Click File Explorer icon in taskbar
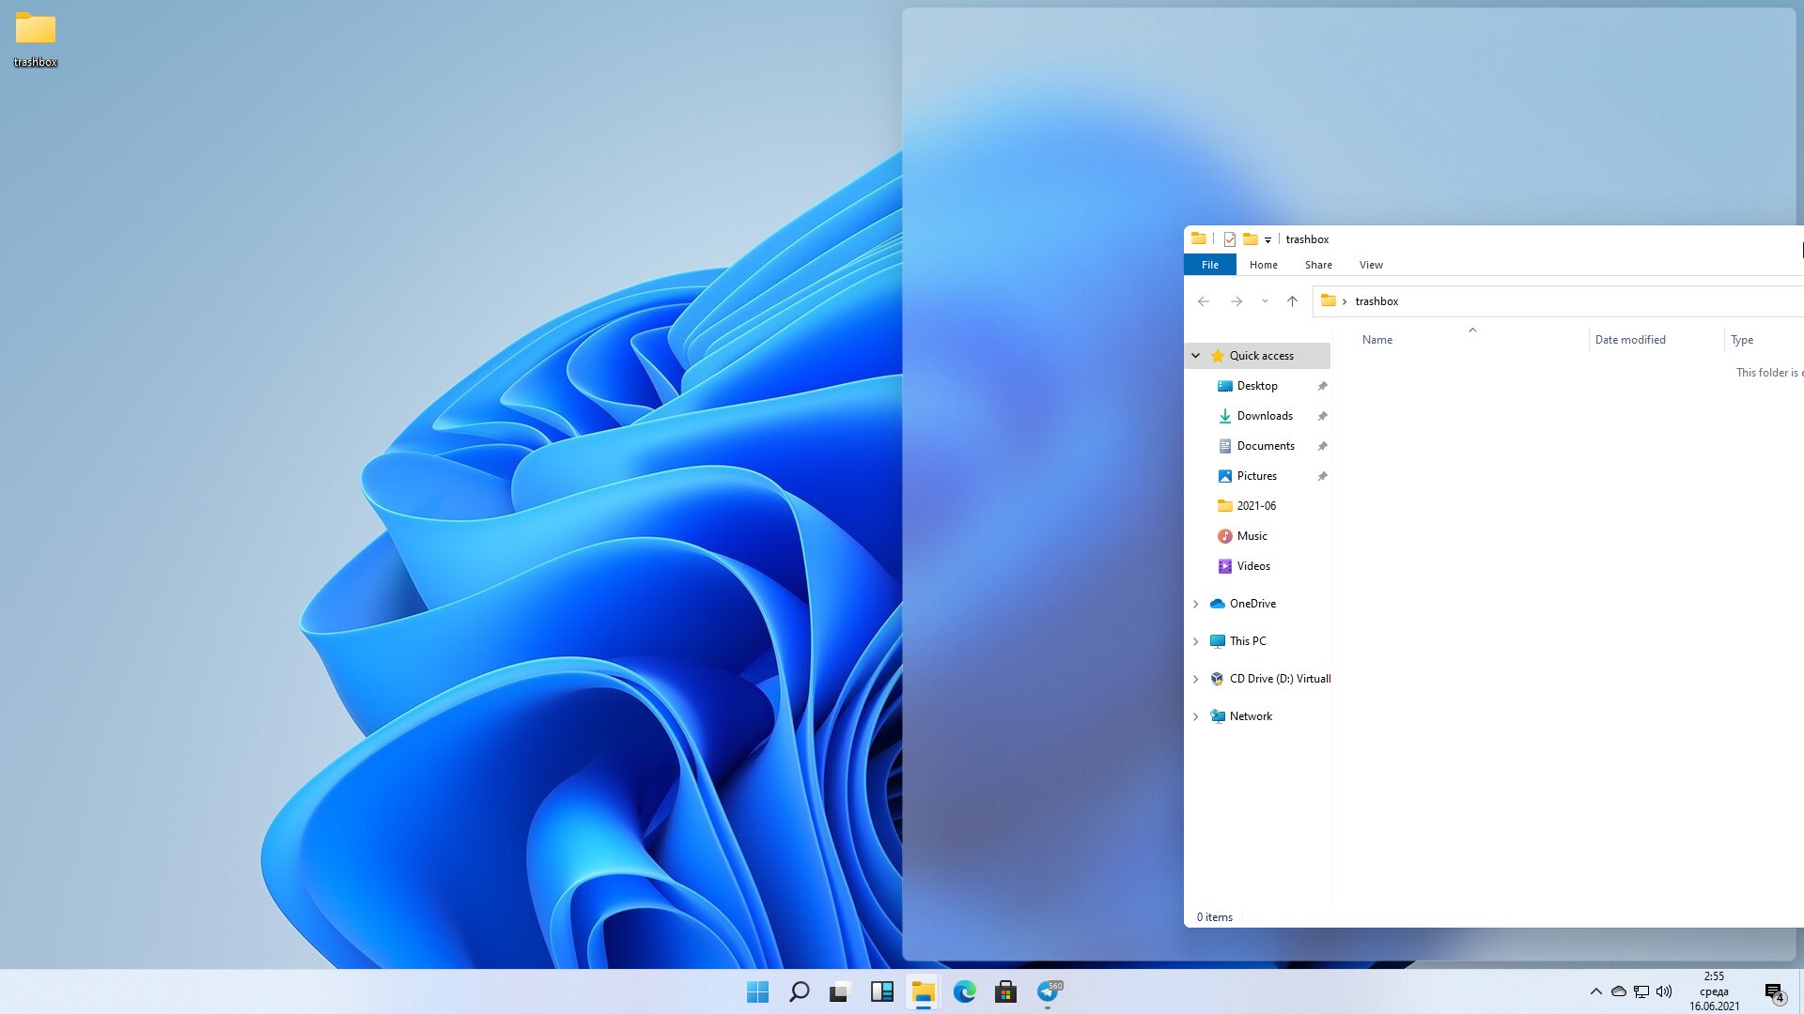 923,991
